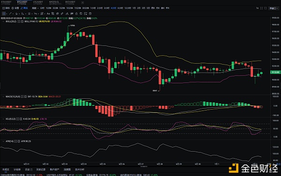This screenshot has height=176, width=281.
Task: Open dropdown arrow beside triangle shape tool
Action: [26, 14]
